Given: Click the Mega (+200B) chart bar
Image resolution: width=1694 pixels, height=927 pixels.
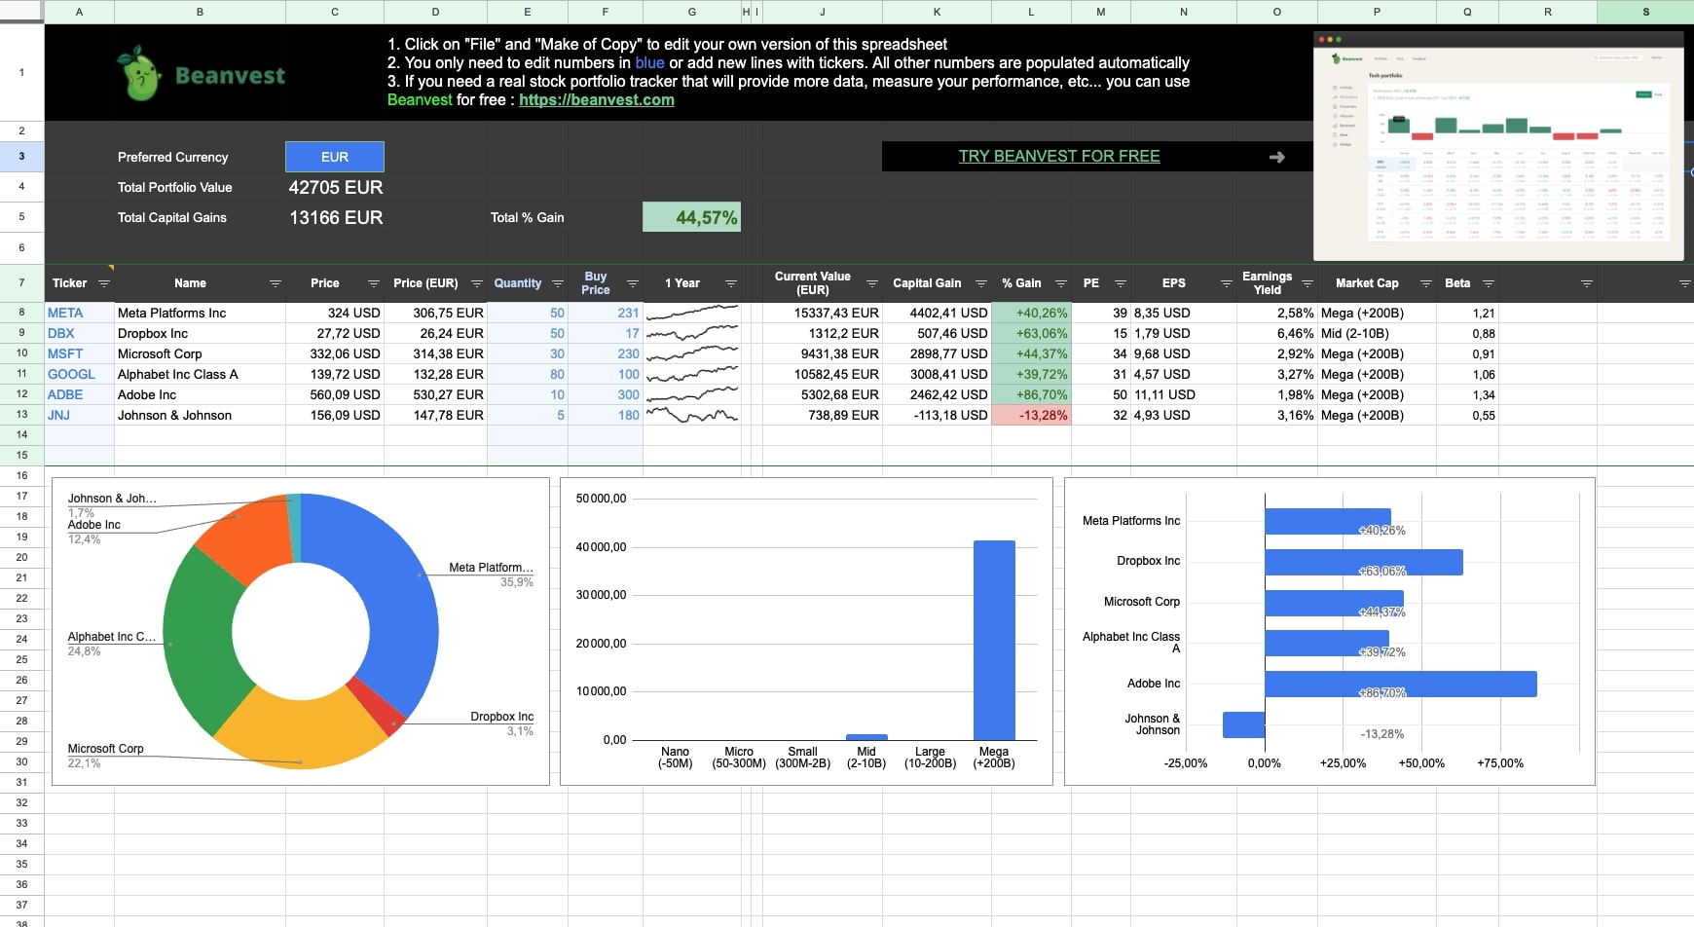Looking at the screenshot, I should (994, 640).
